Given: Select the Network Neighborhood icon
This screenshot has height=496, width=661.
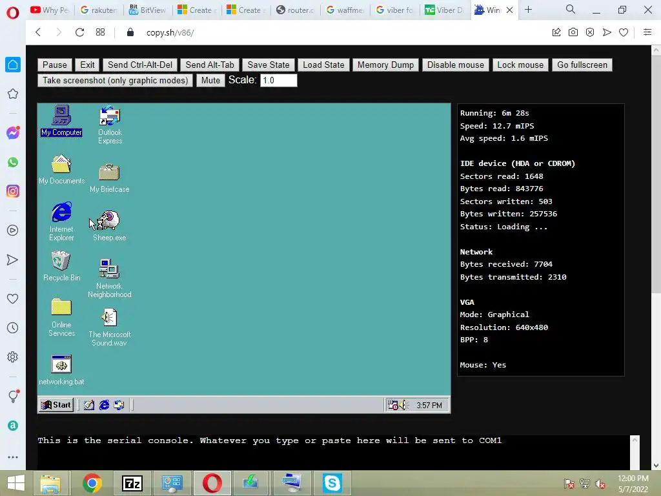Looking at the screenshot, I should click(109, 278).
